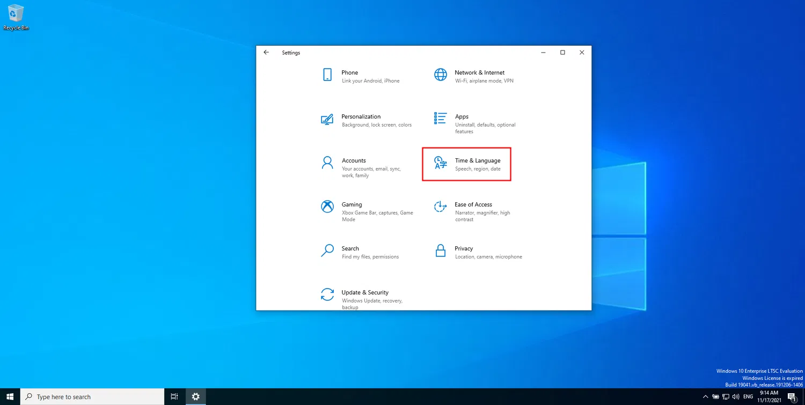Open the Apps settings category
Viewport: 805px width, 405px height.
(x=475, y=123)
